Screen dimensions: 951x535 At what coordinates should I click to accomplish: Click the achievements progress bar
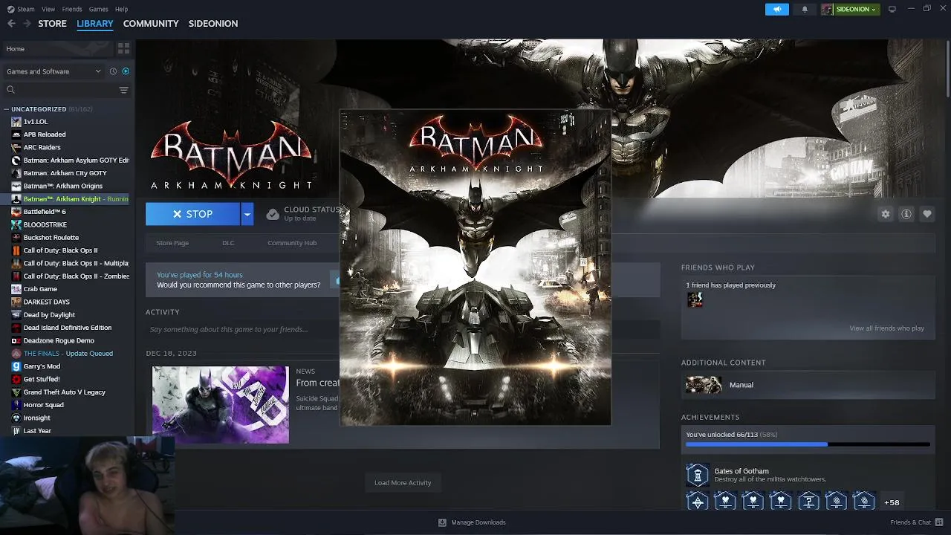808,444
